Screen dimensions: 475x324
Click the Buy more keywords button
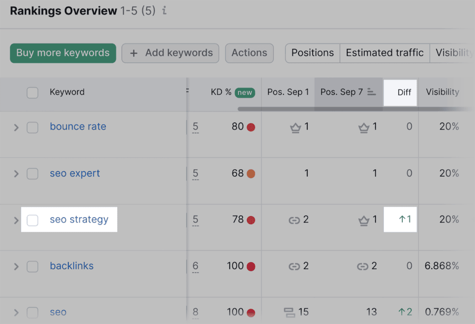point(63,53)
